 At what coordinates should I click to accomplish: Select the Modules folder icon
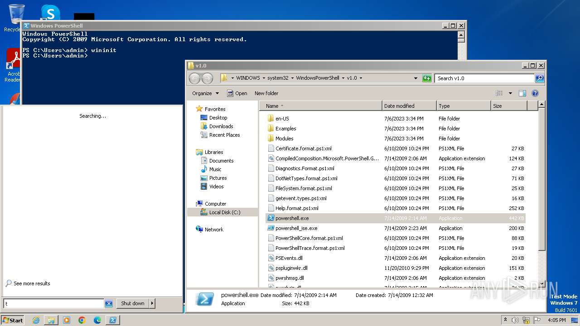point(271,139)
